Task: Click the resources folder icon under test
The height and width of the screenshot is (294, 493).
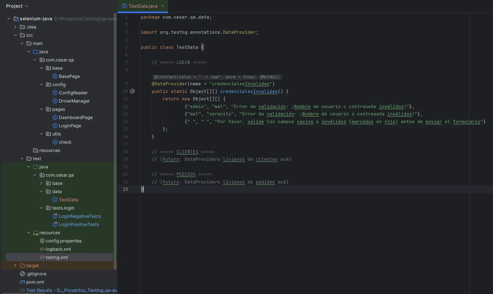Action: 36,233
